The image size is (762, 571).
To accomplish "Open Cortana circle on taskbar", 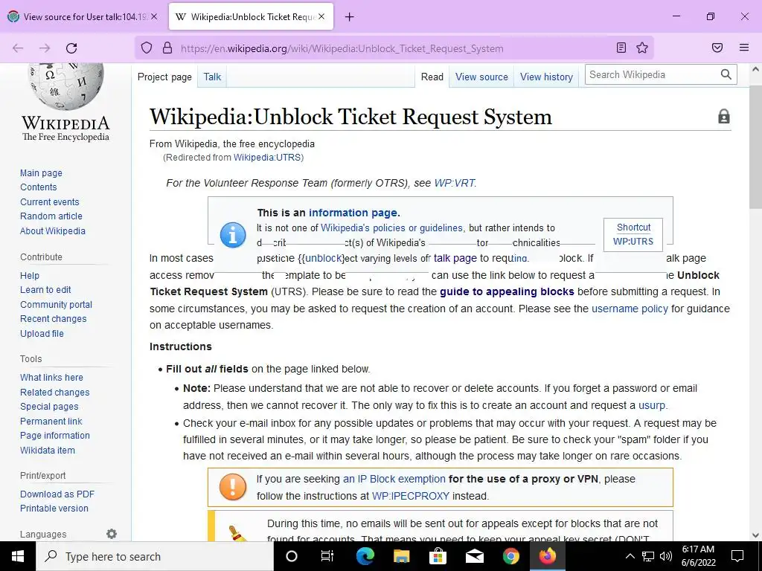I will 292,556.
